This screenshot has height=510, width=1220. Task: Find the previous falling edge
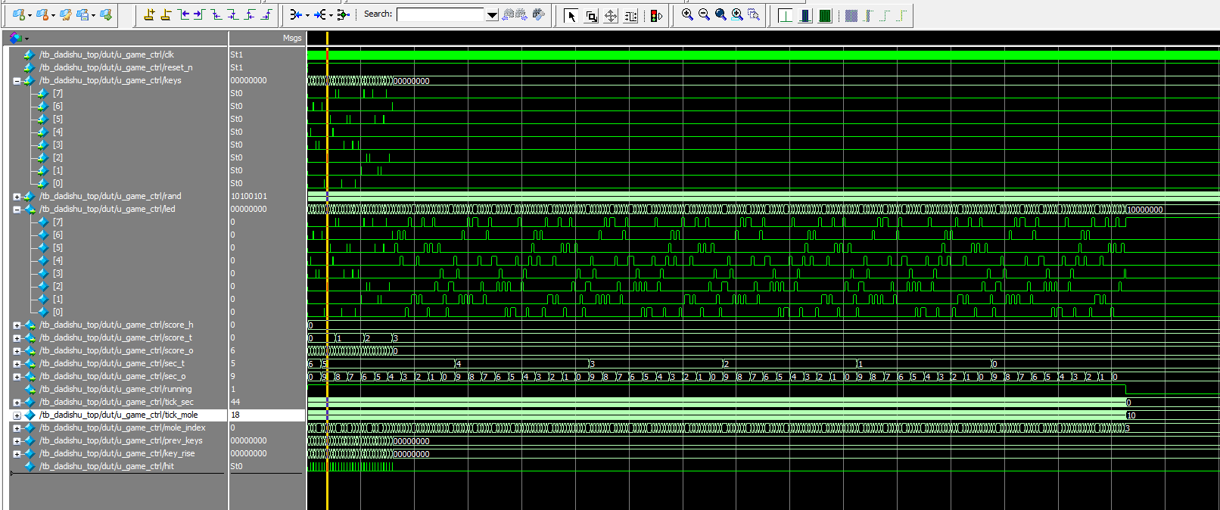click(216, 14)
